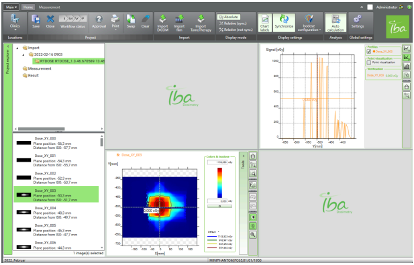Open the Approval dialog
Viewport: 414px width, 265px height.
tap(99, 21)
